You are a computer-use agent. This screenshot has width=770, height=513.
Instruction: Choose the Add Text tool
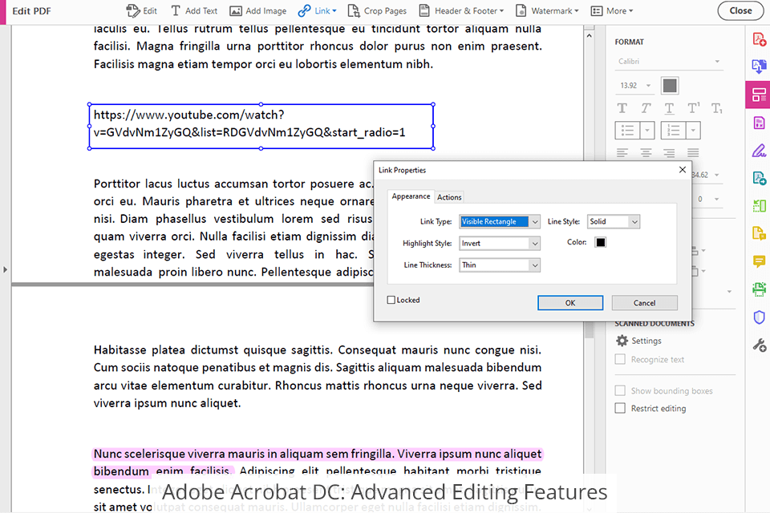click(194, 10)
